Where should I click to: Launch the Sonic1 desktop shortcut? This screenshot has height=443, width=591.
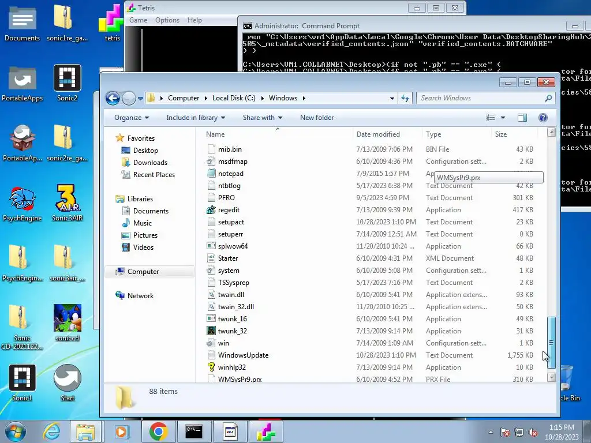coord(22,383)
